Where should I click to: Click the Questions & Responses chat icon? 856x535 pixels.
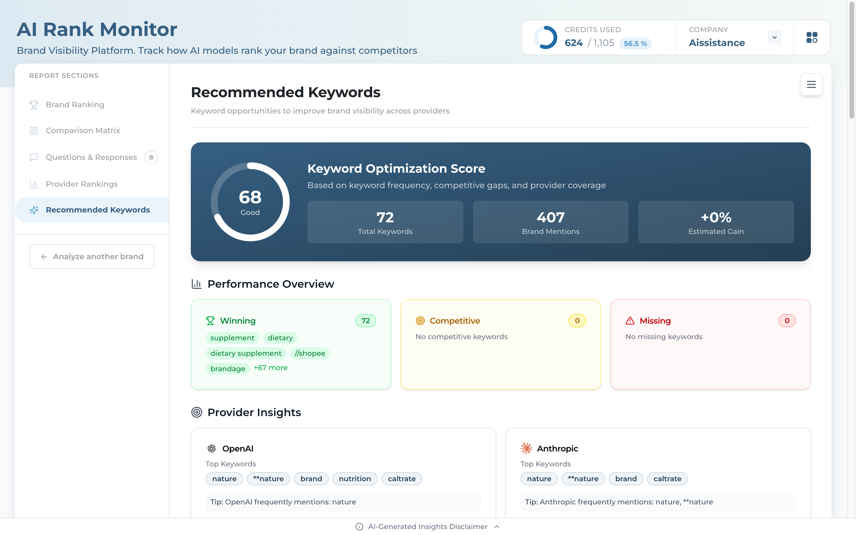pyautogui.click(x=34, y=157)
